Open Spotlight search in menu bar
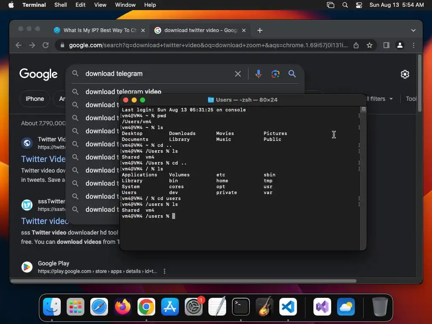The height and width of the screenshot is (324, 432). [x=345, y=5]
